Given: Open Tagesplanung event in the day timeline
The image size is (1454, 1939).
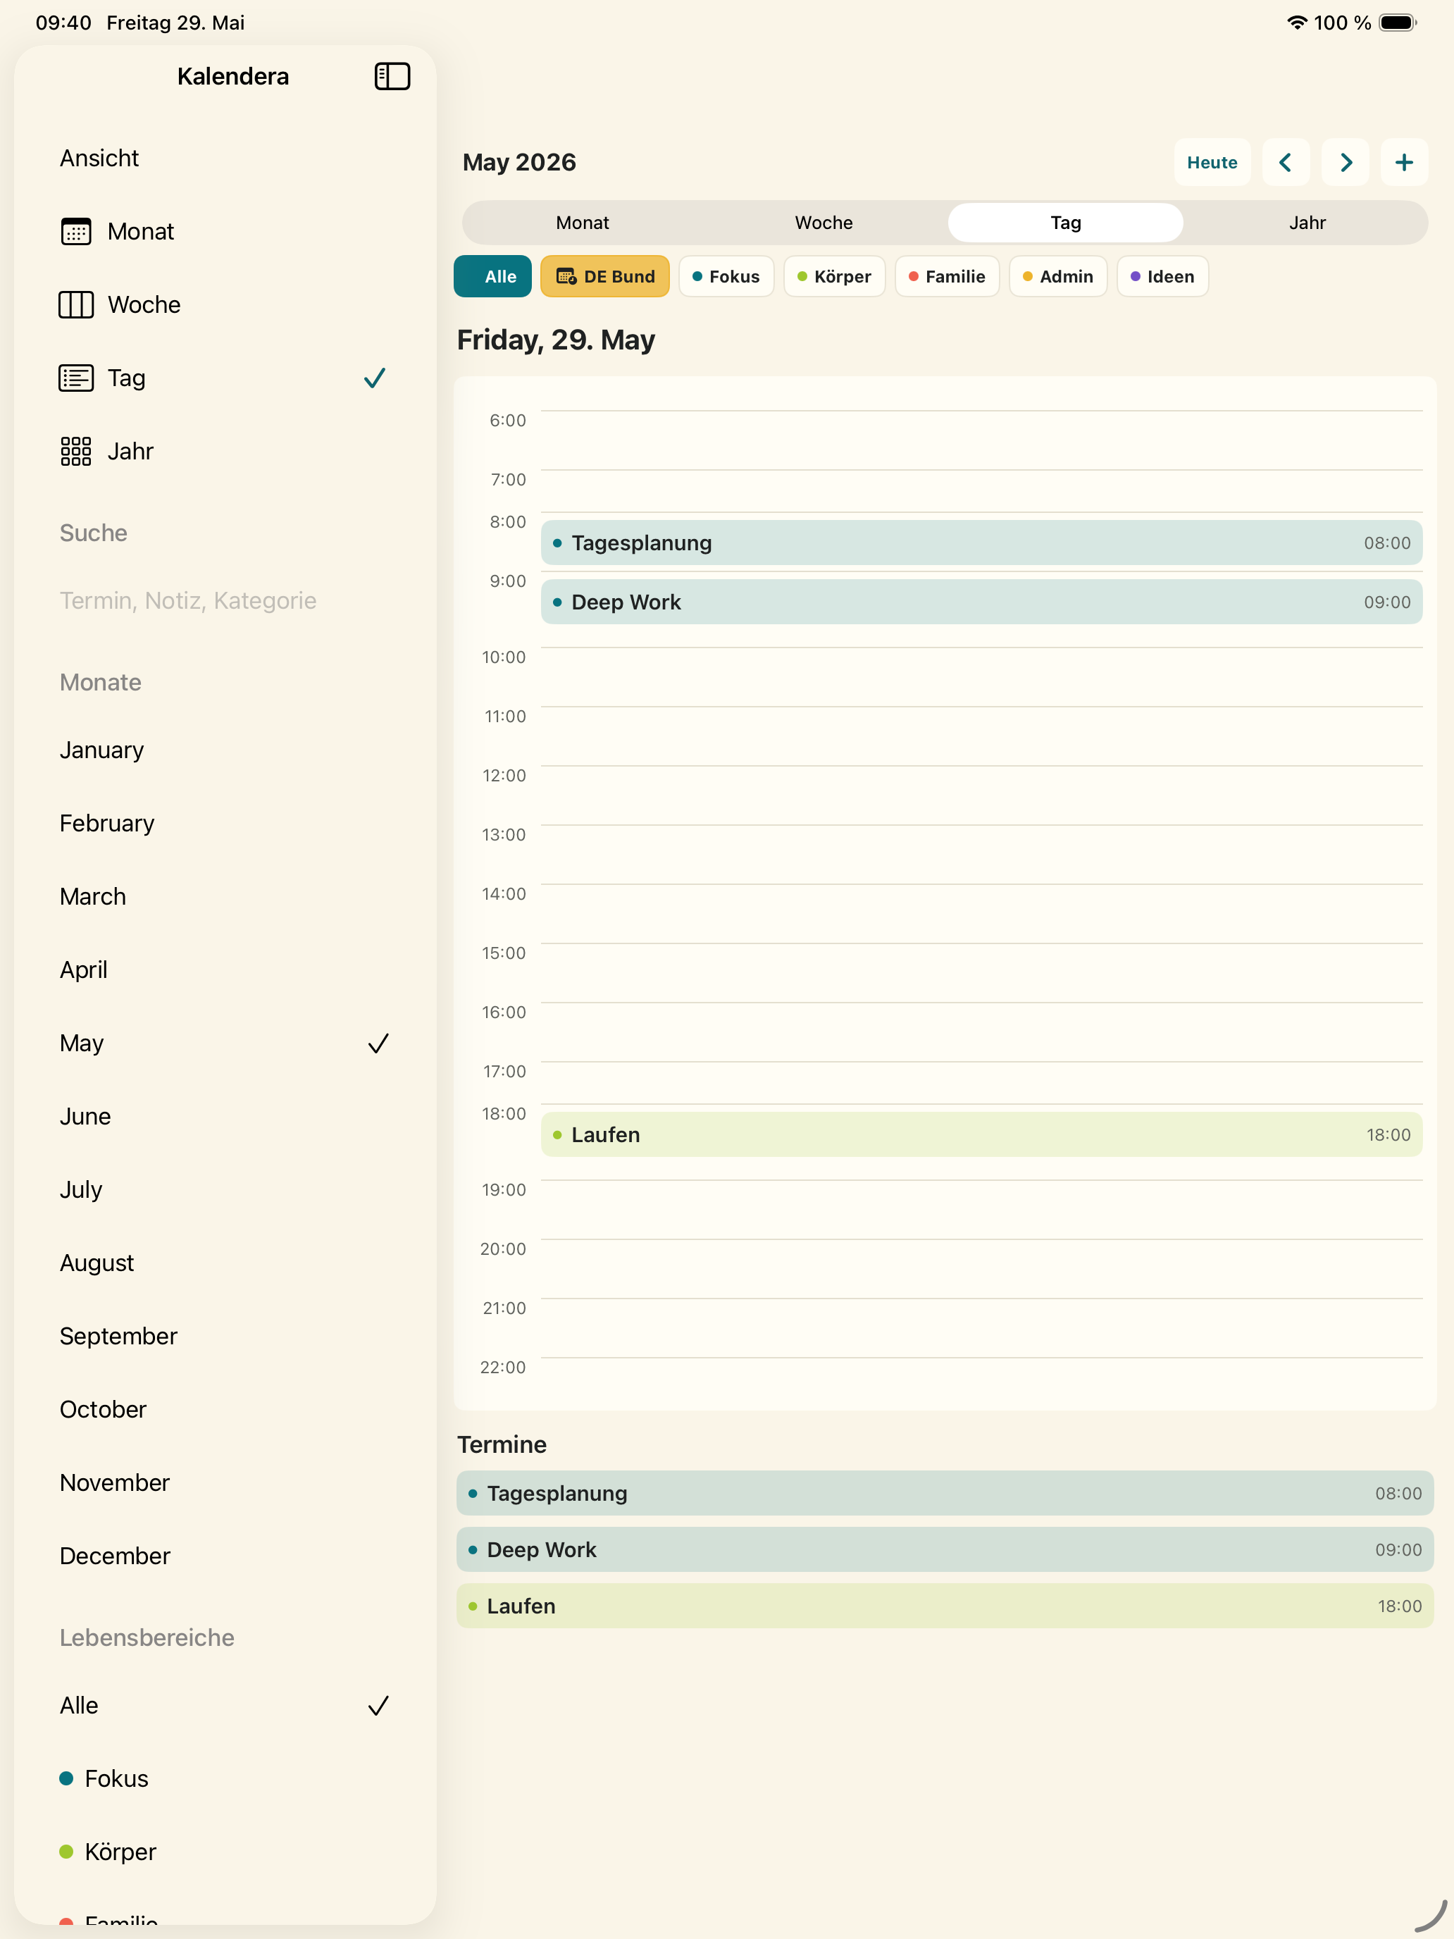Looking at the screenshot, I should tap(981, 543).
